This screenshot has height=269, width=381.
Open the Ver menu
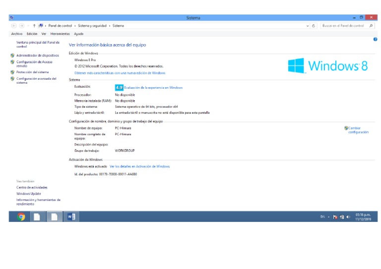pyautogui.click(x=44, y=34)
